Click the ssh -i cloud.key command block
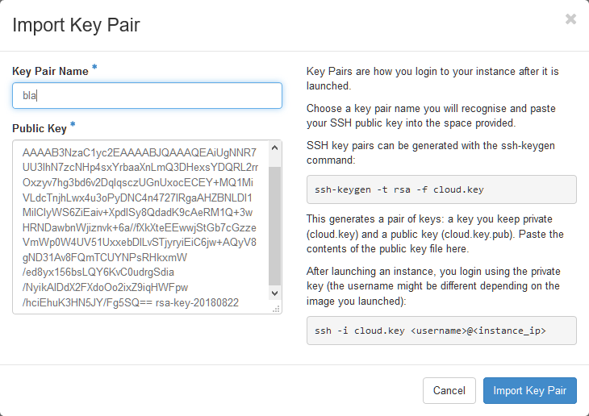This screenshot has height=416, width=589. coord(441,331)
